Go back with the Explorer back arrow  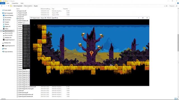coord(2,6)
